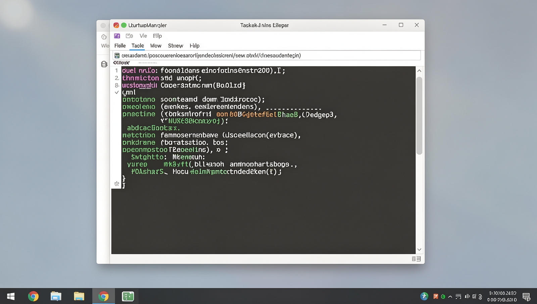This screenshot has width=537, height=304.
Task: Show hidden tray icons using the chevron
Action: click(450, 297)
